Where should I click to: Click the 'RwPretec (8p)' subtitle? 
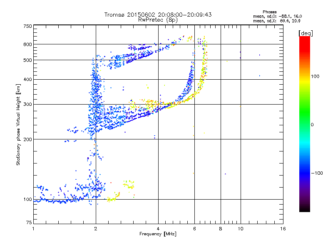pos(158,20)
